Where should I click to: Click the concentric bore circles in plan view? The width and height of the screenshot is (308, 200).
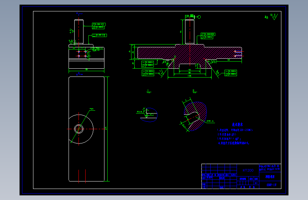(79, 129)
